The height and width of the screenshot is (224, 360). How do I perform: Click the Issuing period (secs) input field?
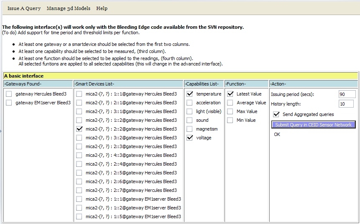point(347,94)
